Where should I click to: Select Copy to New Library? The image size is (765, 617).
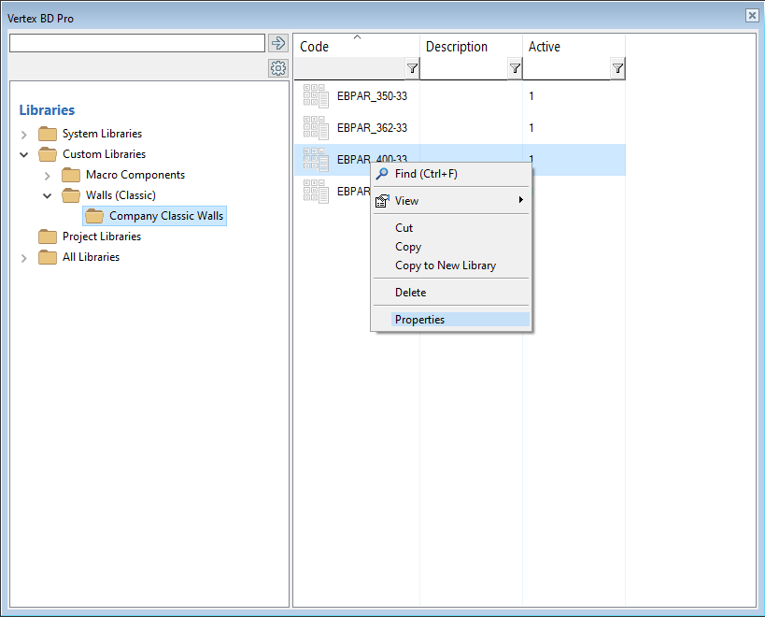(x=445, y=265)
